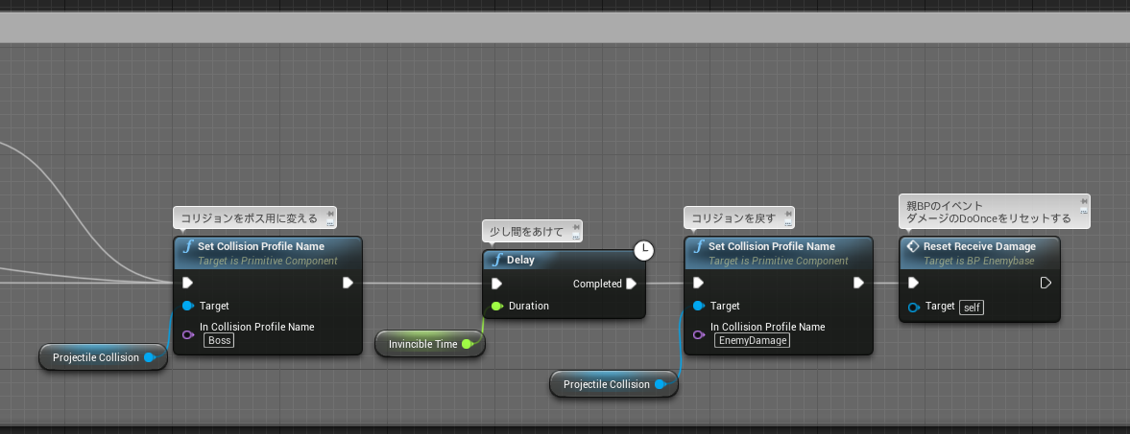This screenshot has height=434, width=1130.
Task: Click Target pin on Boss collision node
Action: (188, 306)
